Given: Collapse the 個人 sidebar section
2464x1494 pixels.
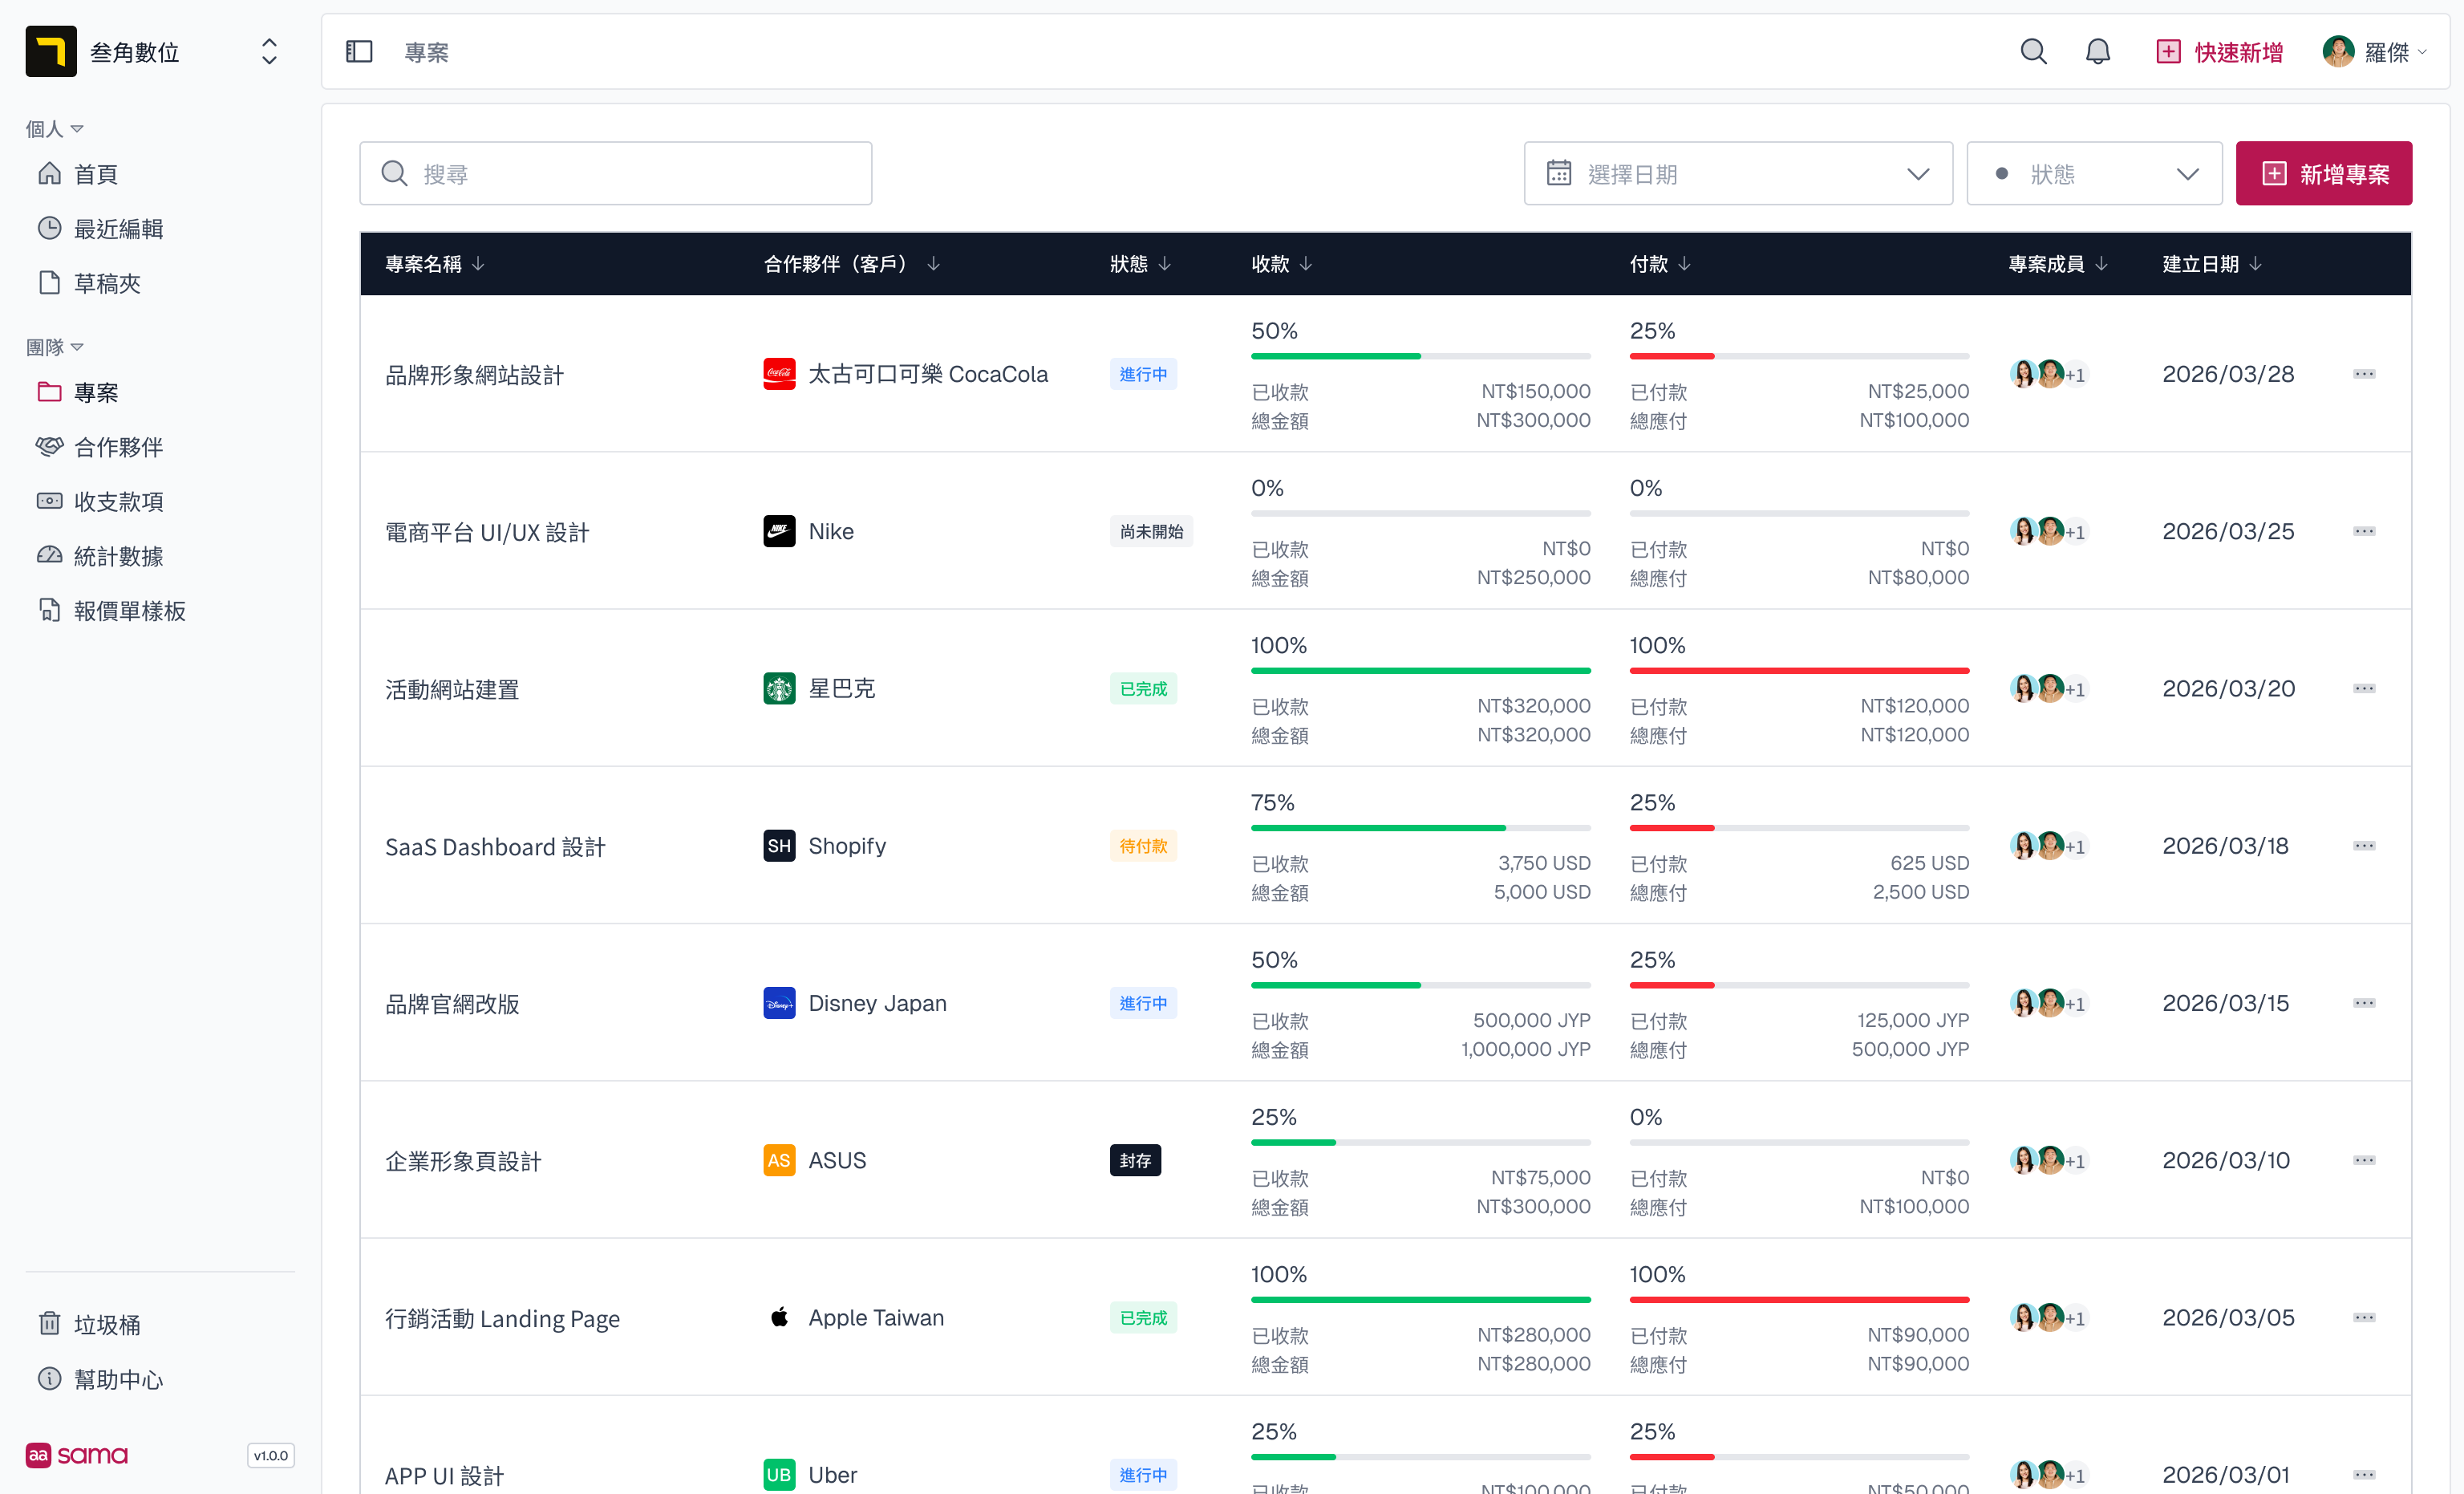Looking at the screenshot, I should coord(54,129).
